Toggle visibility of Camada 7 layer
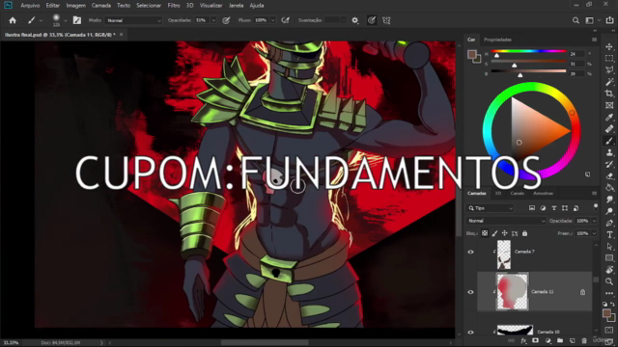Viewport: 618px width, 347px height. pyautogui.click(x=470, y=252)
